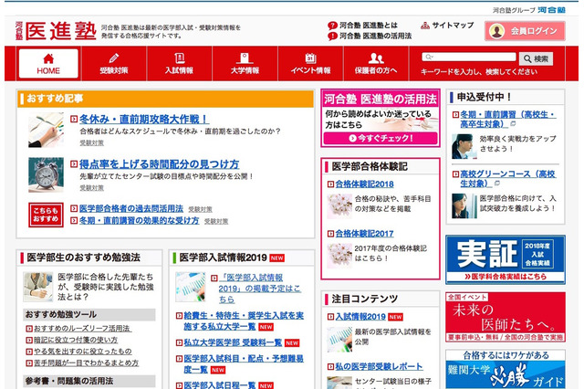Image resolution: width=584 pixels, height=389 pixels.
Task: Open 医学部入試科目・配点・予想難易度一覧 link
Action: point(244,363)
